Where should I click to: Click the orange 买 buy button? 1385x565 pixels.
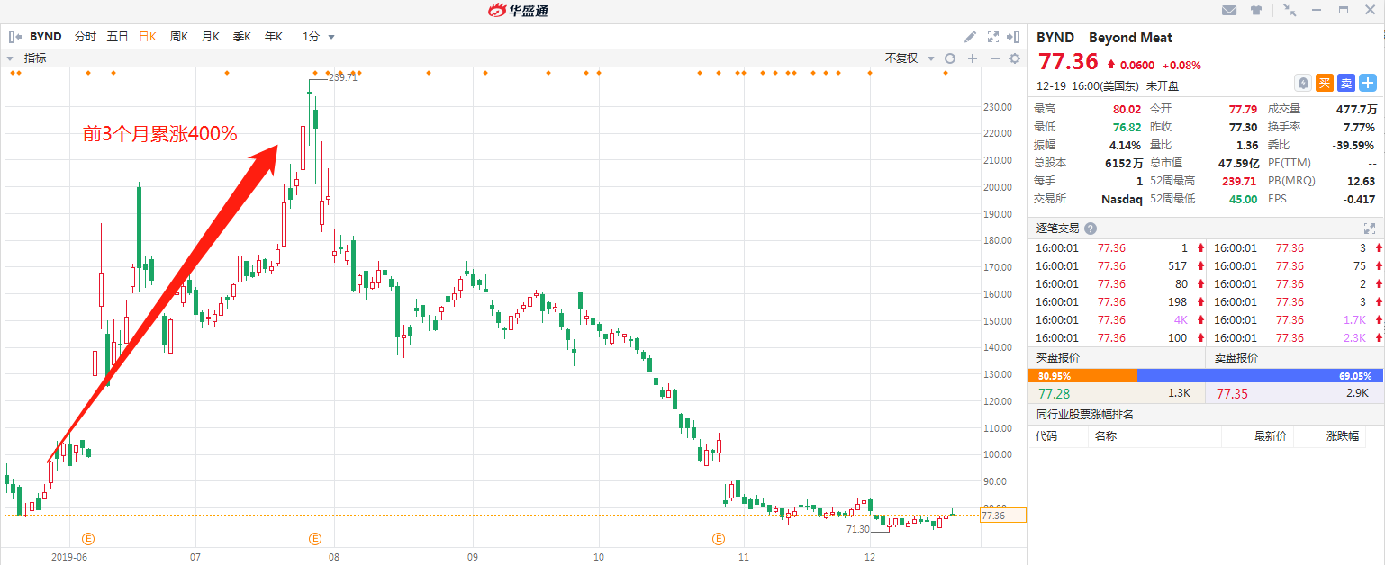[1325, 83]
